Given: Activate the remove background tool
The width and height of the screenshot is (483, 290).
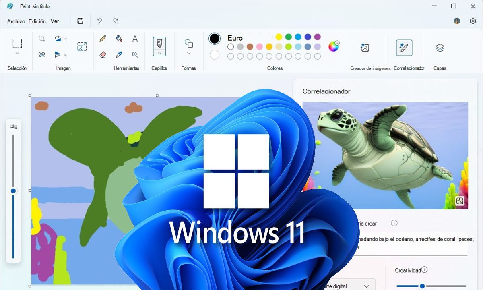Looking at the screenshot, I should pos(42,54).
